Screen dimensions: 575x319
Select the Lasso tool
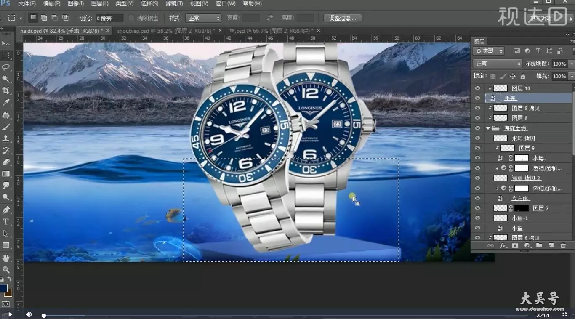[x=6, y=67]
